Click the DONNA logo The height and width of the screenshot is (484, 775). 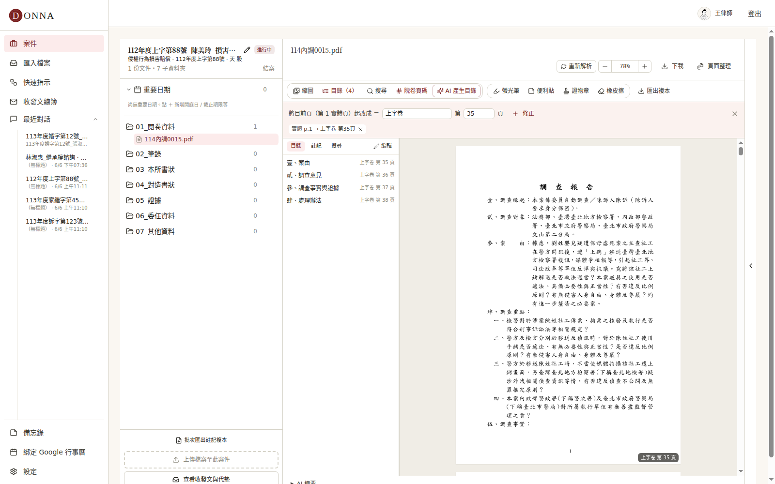[31, 15]
